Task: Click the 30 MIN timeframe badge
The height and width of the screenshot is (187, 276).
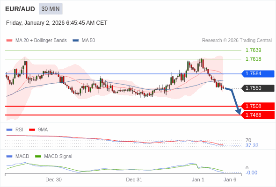Action: click(51, 9)
